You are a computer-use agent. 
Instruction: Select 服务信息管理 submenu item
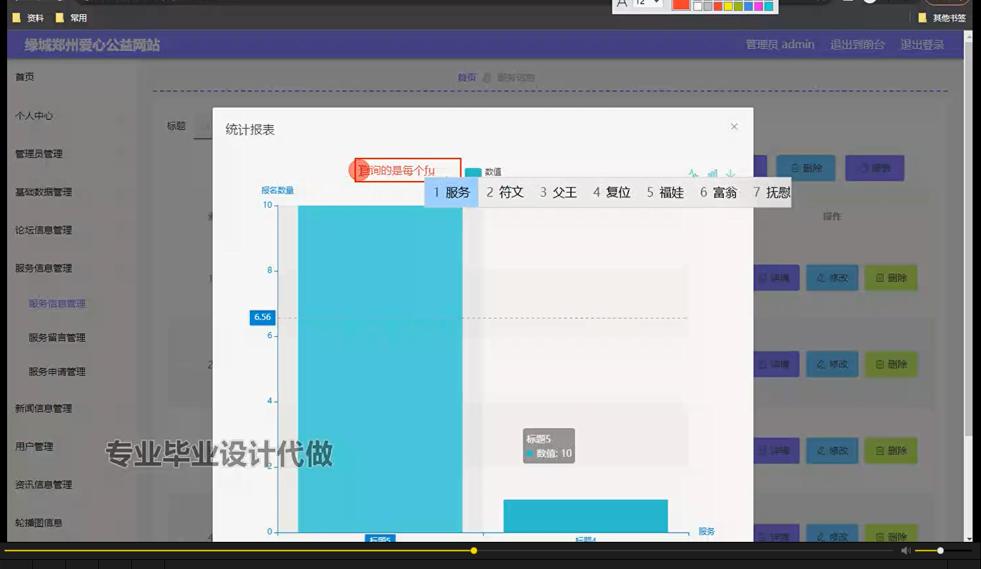[57, 303]
